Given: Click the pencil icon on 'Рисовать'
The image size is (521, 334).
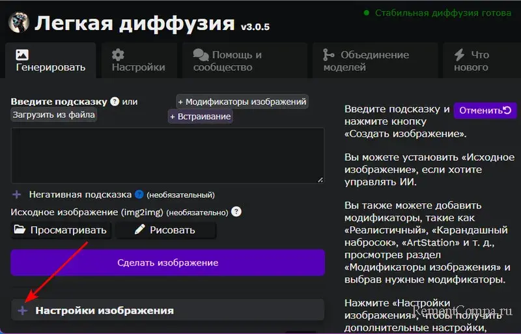Looking at the screenshot, I should point(139,230).
